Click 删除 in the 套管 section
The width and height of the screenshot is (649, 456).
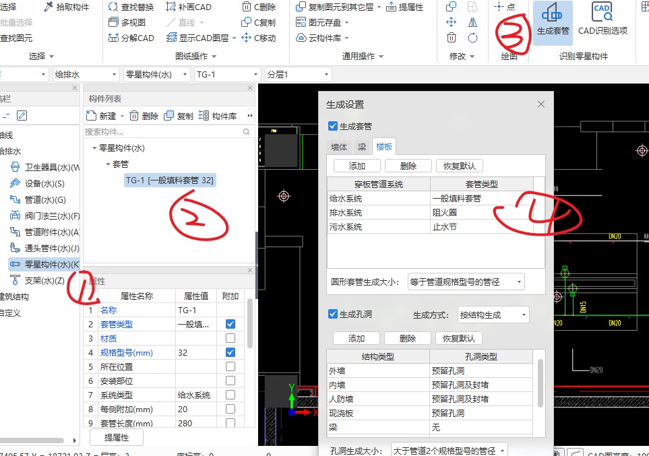[408, 166]
